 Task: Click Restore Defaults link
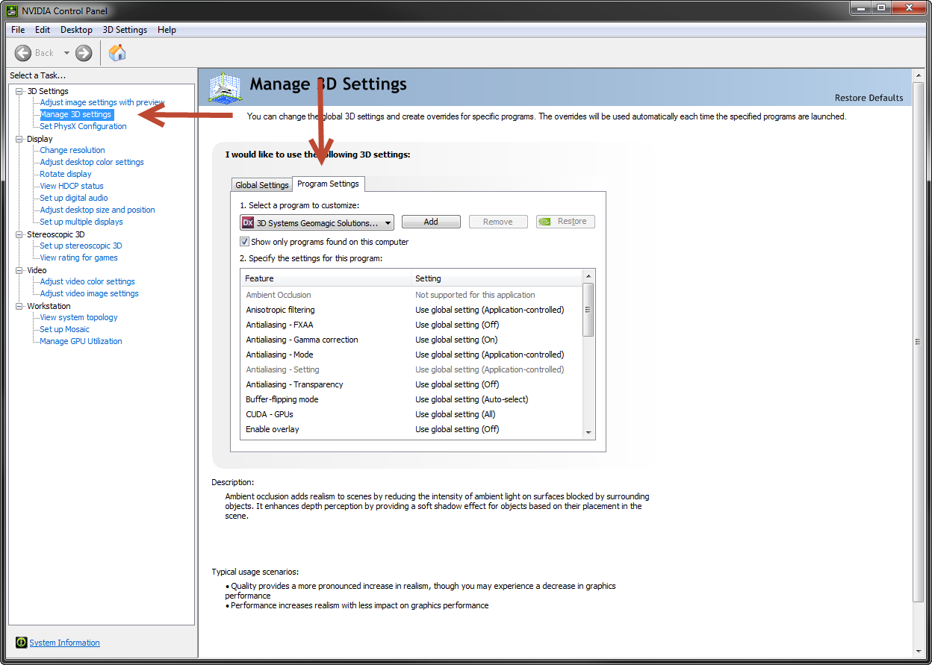click(869, 98)
